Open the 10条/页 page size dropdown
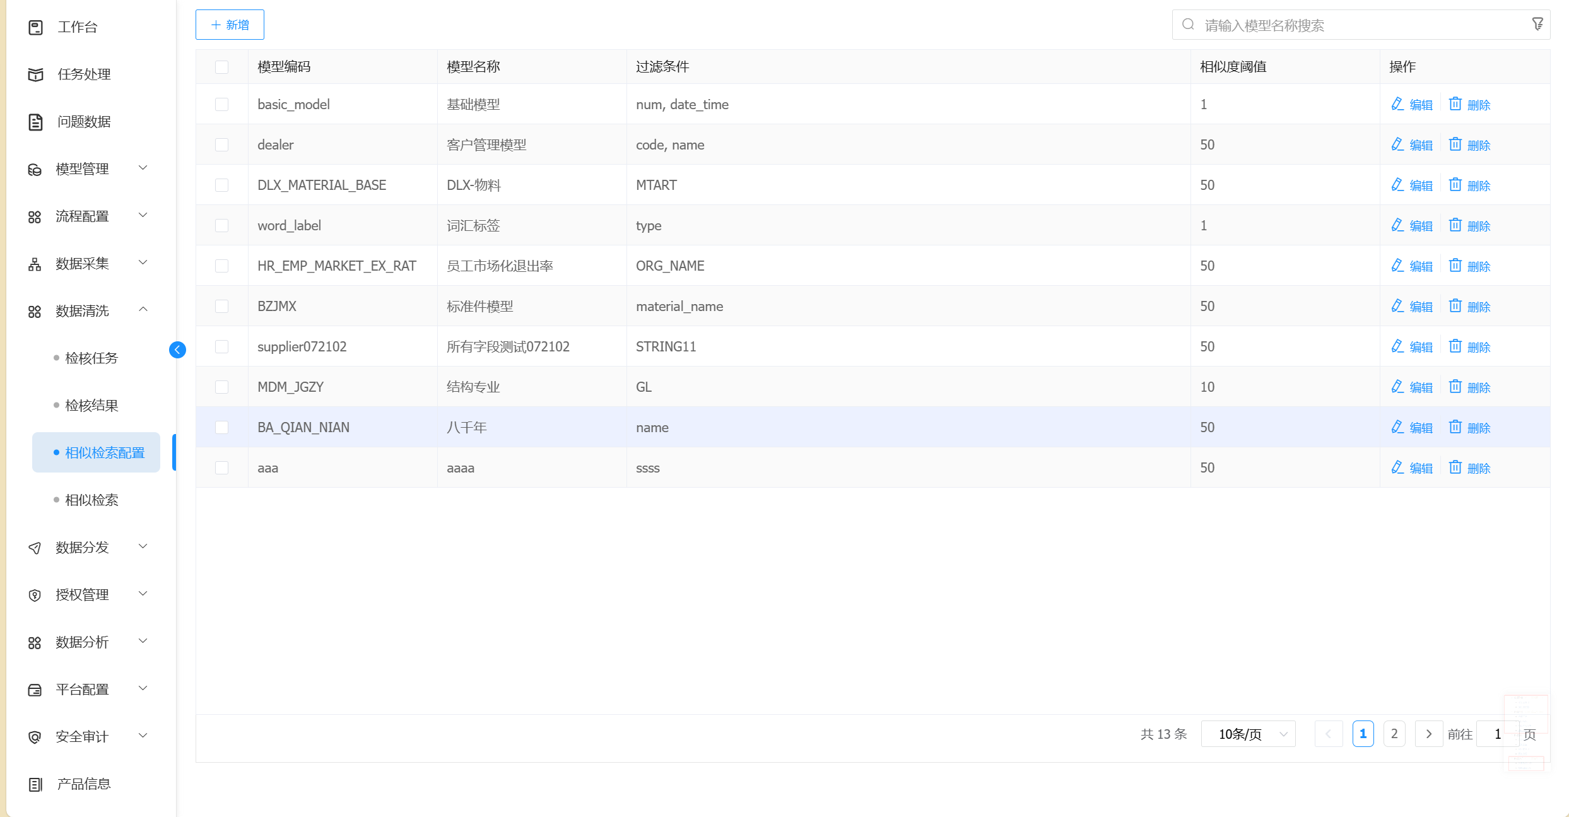This screenshot has width=1569, height=817. (x=1248, y=734)
